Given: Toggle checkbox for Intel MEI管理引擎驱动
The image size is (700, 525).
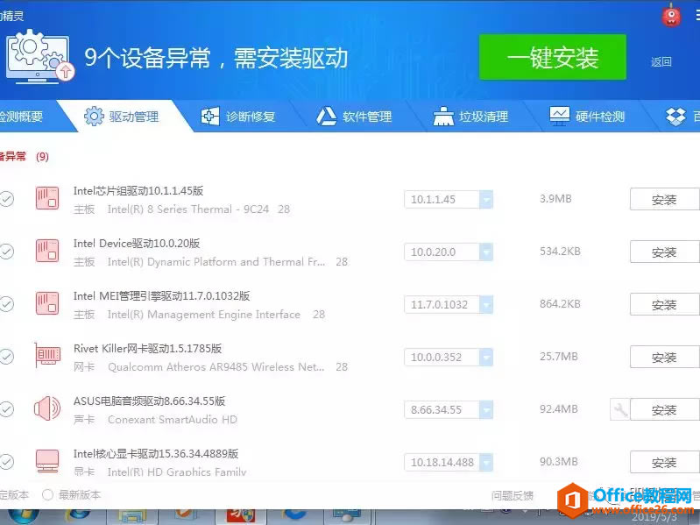Looking at the screenshot, I should pyautogui.click(x=7, y=304).
